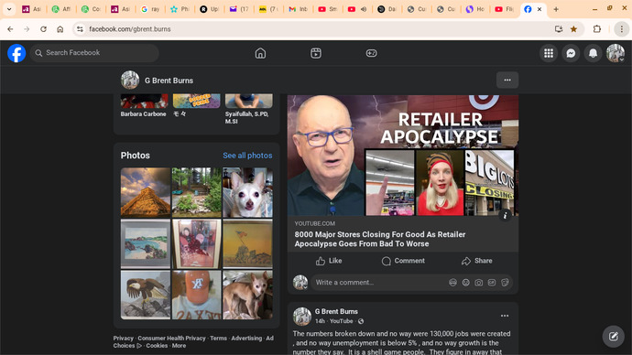Image resolution: width=632 pixels, height=355 pixels.
Task: Open Chrome three-dot menu
Action: click(x=622, y=29)
